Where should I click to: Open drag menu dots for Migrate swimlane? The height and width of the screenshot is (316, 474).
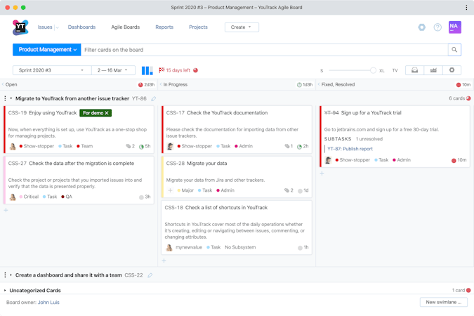click(5, 98)
